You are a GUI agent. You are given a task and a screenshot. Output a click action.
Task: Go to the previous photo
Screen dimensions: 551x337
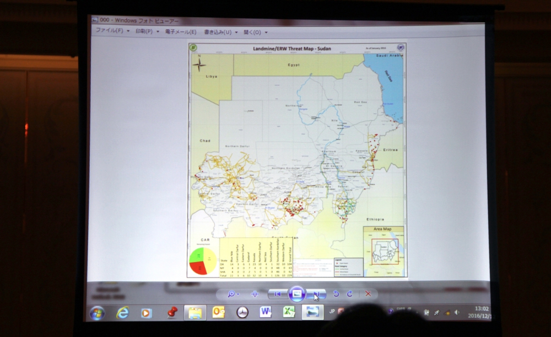click(x=277, y=294)
